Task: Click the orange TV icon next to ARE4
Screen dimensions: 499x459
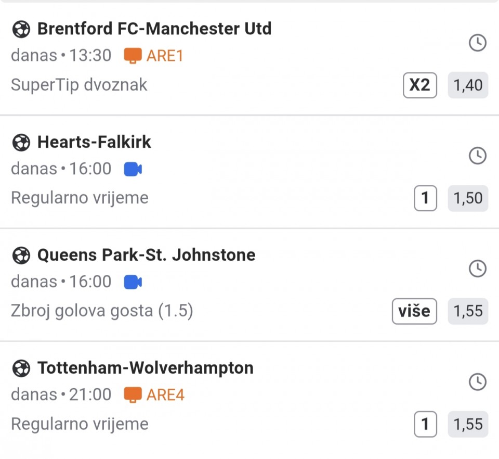Action: pos(133,395)
